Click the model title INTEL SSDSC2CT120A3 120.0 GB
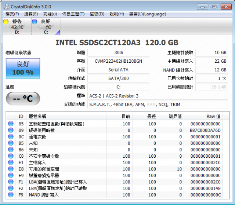Viewport: 235px width, 205px height. (117, 43)
